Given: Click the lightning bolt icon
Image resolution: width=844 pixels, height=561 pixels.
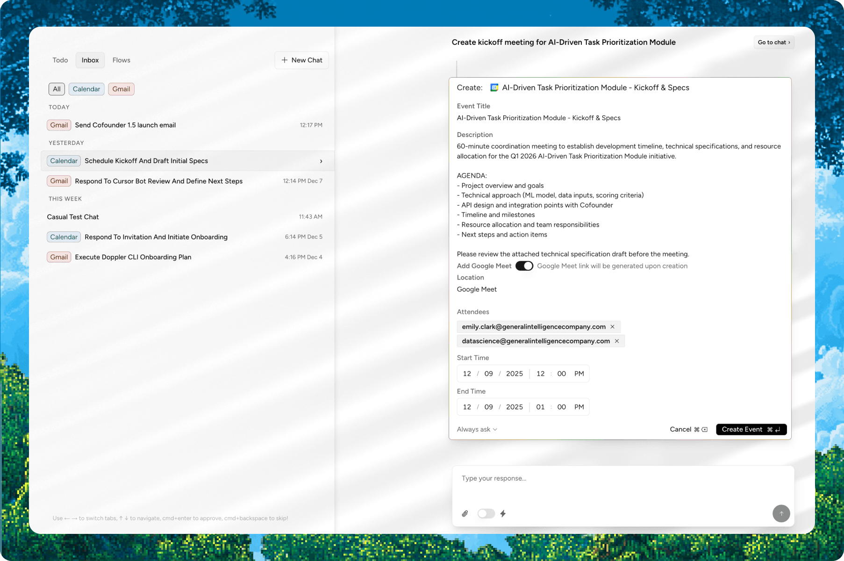Looking at the screenshot, I should pyautogui.click(x=503, y=513).
